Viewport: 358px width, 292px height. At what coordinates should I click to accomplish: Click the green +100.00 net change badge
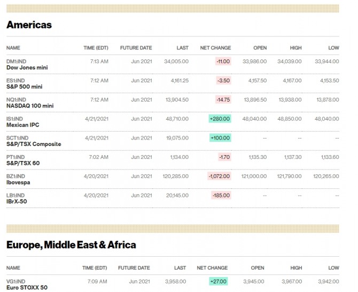(x=220, y=138)
